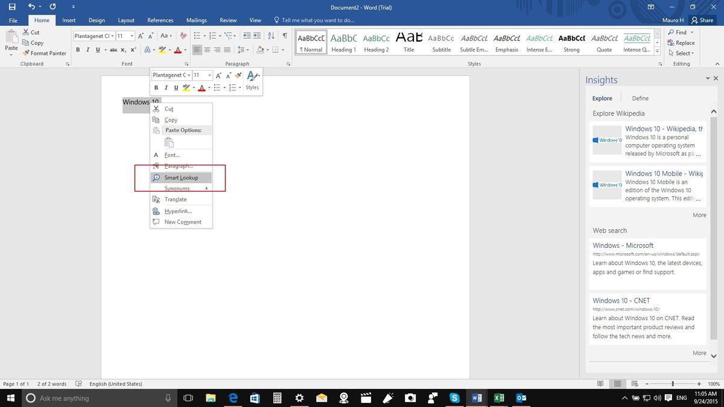Toggle strikethrough on selected text

point(113,49)
